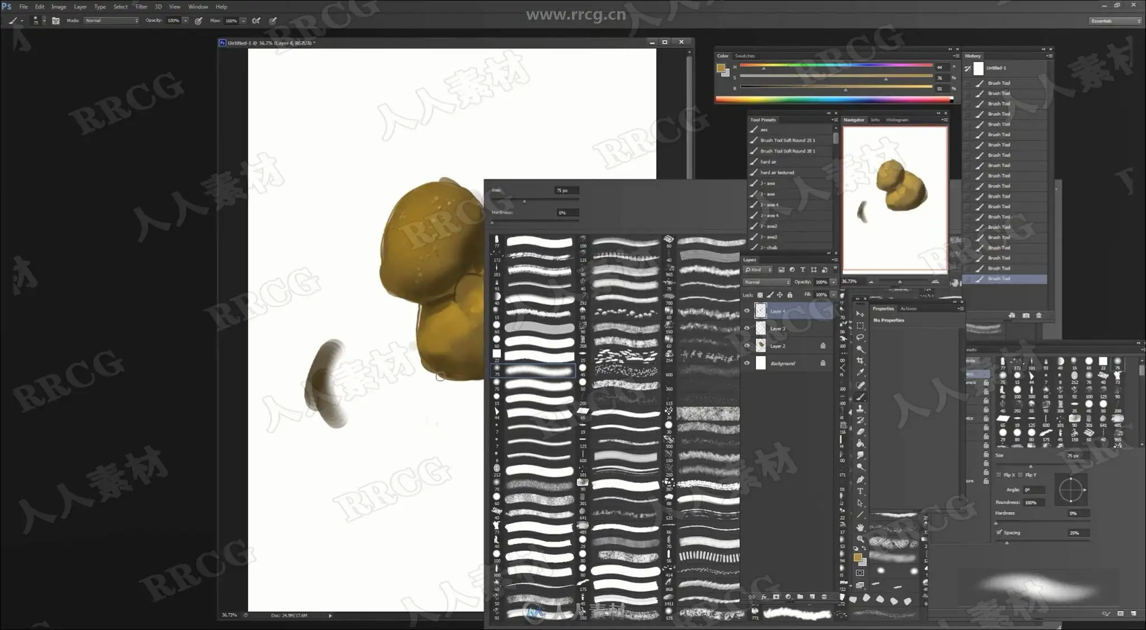
Task: Open the layer blend mode Normal dropdown
Action: coord(766,282)
